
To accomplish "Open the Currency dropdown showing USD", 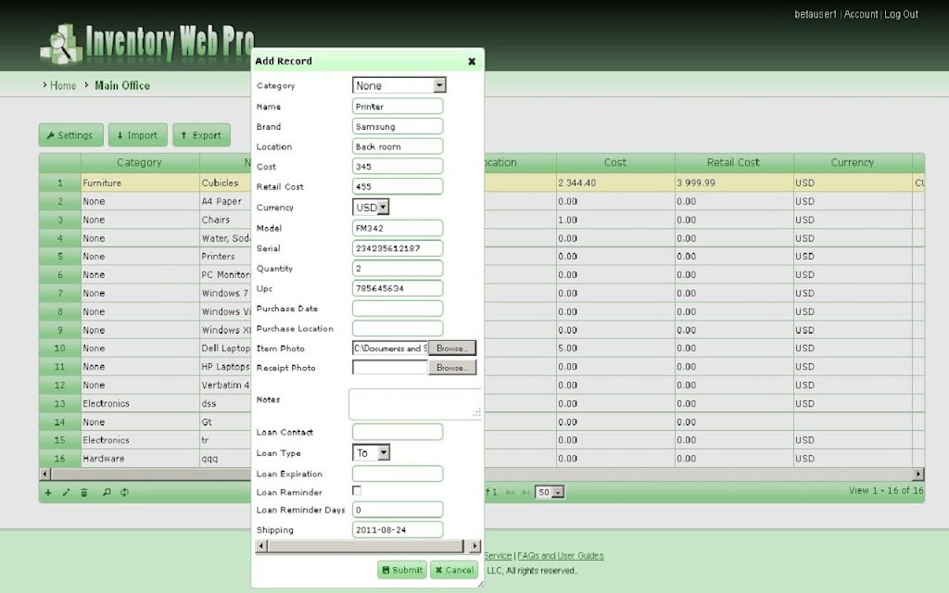I will [371, 207].
